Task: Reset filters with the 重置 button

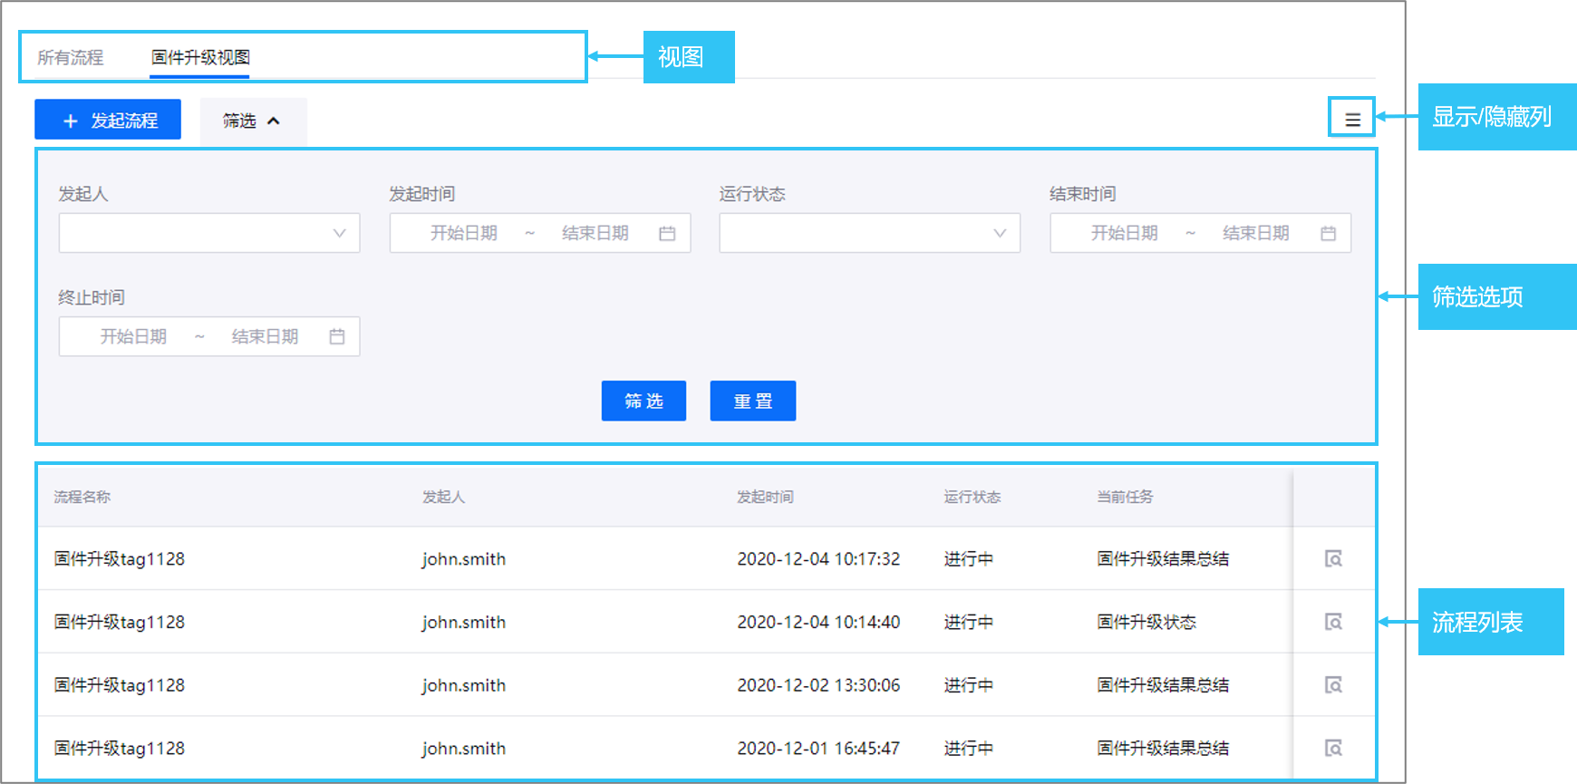Action: pyautogui.click(x=752, y=401)
